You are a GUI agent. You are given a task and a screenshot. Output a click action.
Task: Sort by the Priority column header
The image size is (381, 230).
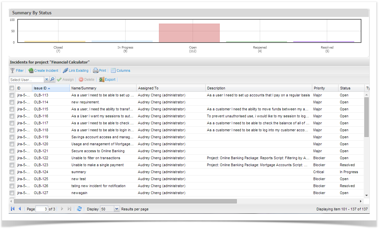[319, 88]
